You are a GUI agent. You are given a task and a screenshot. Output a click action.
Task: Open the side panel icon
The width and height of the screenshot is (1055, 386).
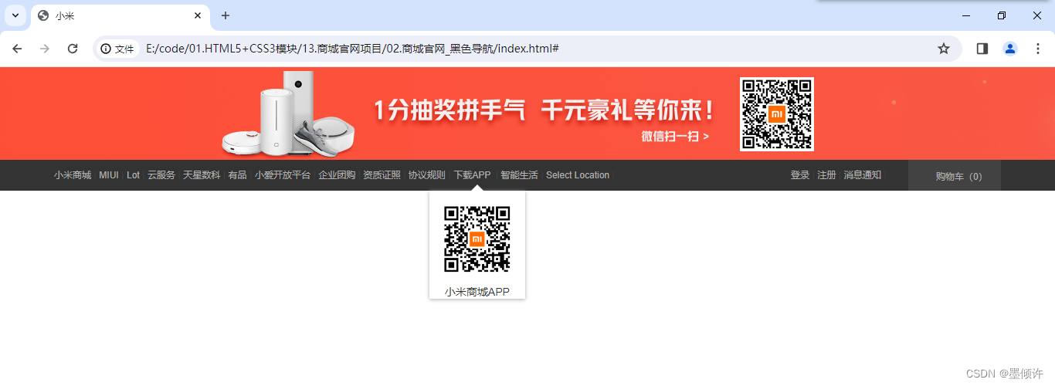(982, 49)
